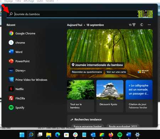
Task: Click the Search icon in taskbar
Action: 31,135
